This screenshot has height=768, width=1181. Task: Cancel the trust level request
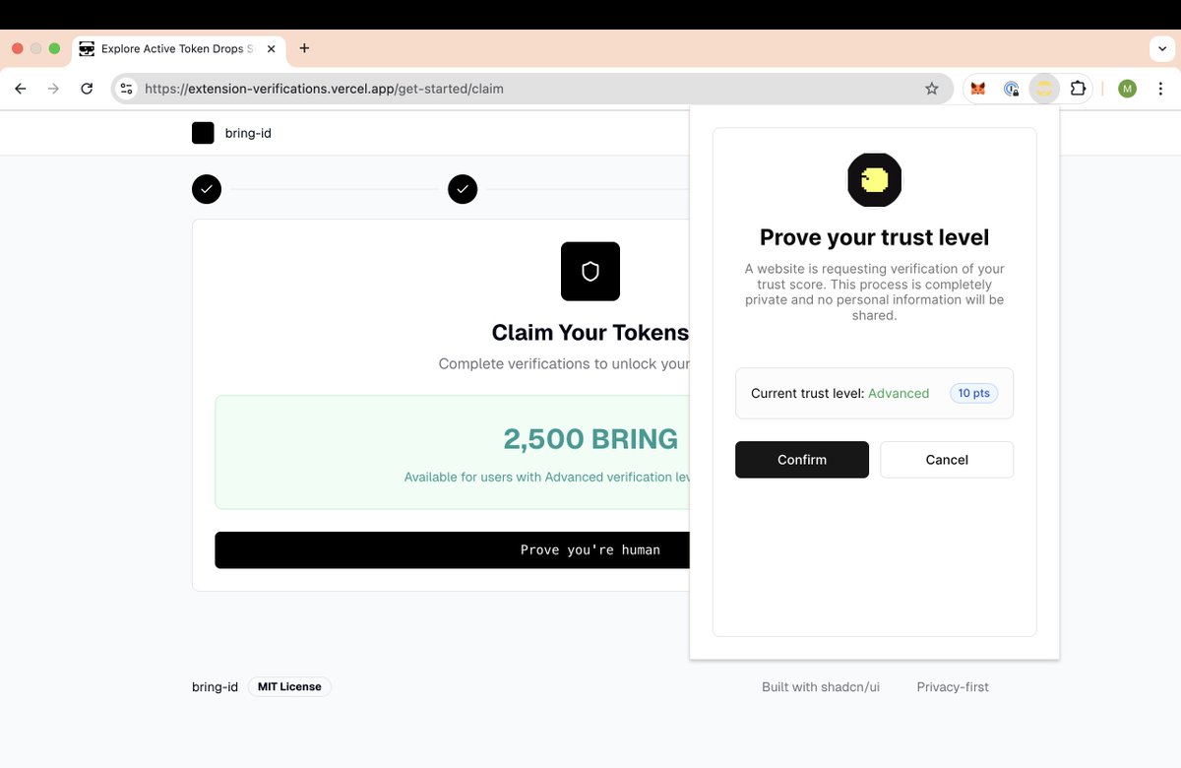(x=947, y=460)
